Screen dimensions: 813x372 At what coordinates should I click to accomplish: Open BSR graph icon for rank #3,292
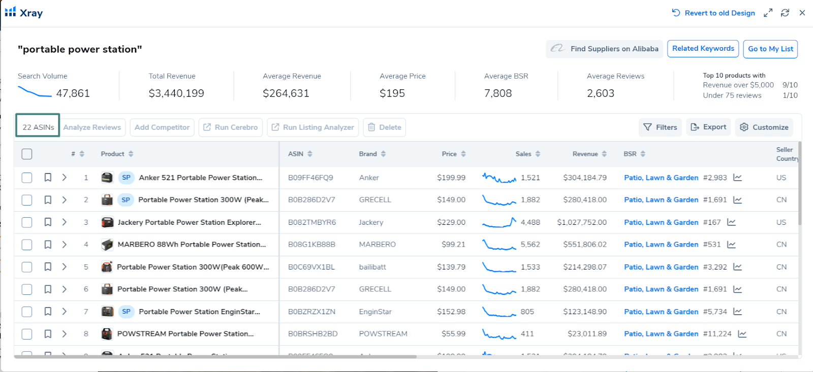pos(738,267)
